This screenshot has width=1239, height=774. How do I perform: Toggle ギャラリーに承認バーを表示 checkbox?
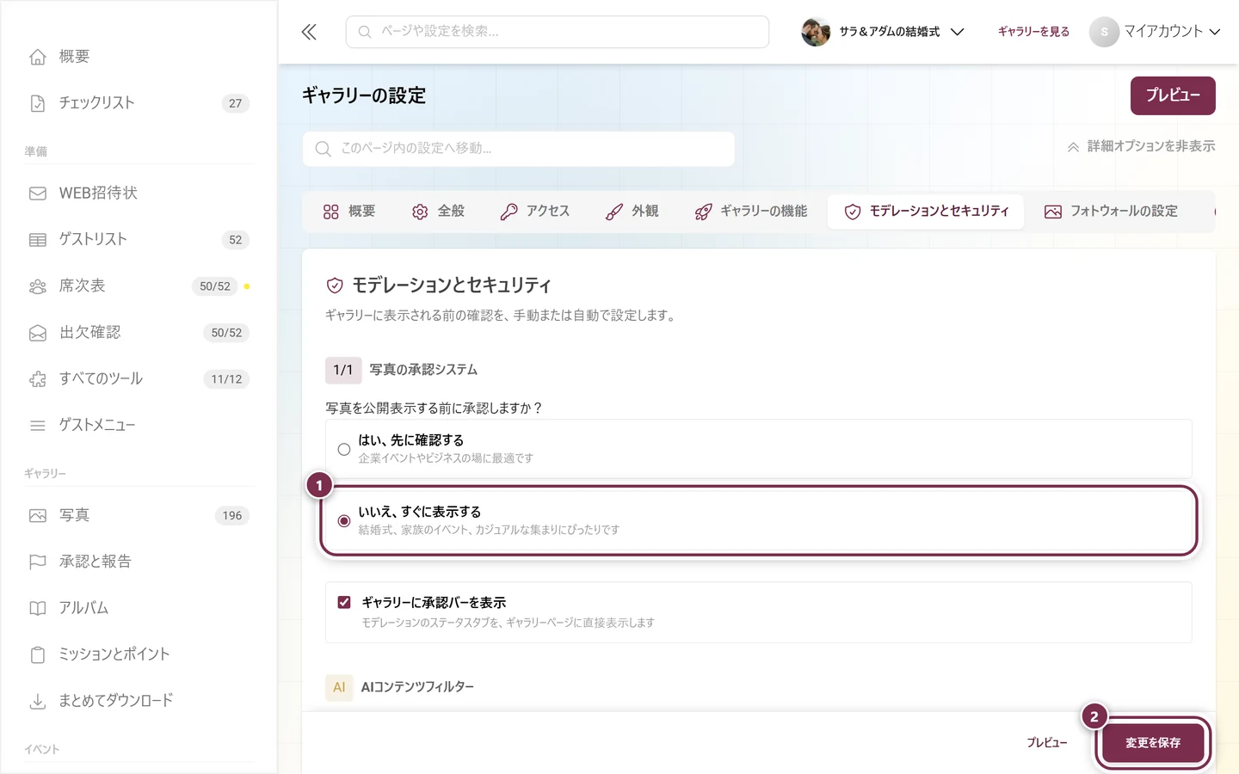coord(344,602)
